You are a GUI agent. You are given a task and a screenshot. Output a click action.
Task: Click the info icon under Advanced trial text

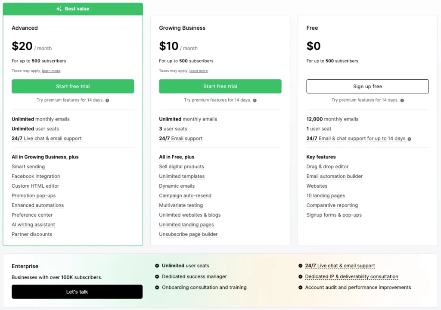click(x=107, y=100)
